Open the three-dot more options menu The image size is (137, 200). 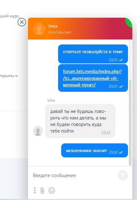click(35, 190)
